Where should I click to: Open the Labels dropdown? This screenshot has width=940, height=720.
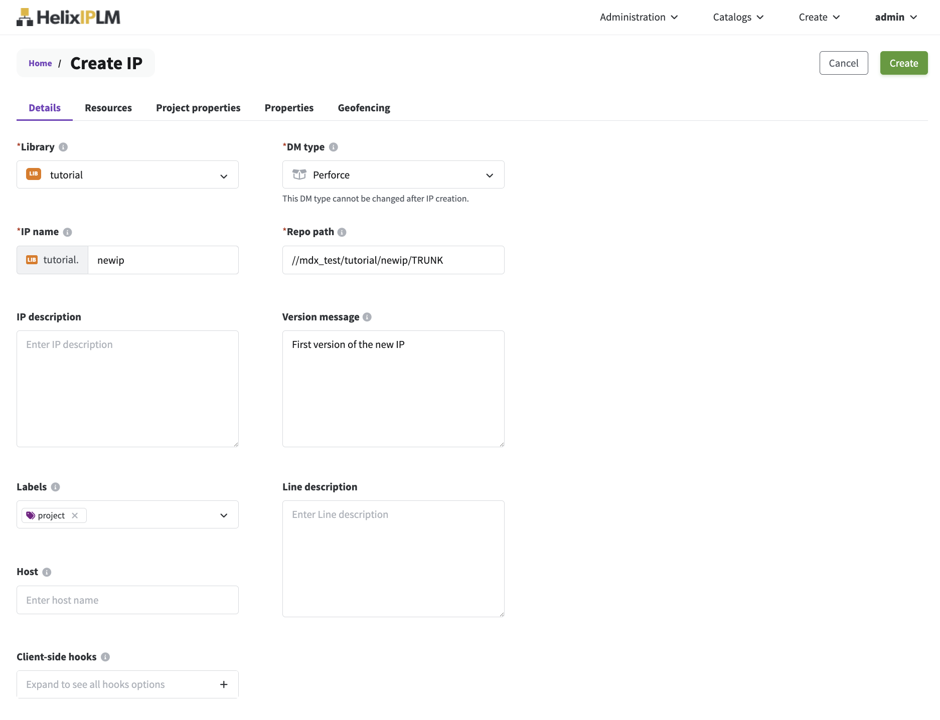click(224, 515)
